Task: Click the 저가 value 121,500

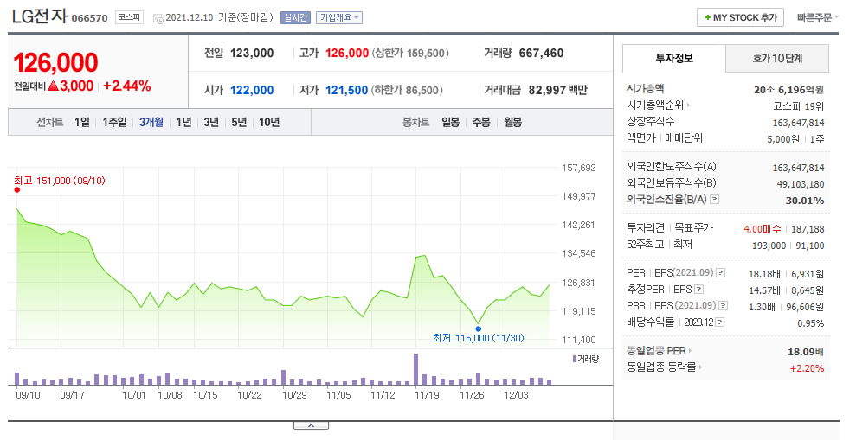Action: (x=347, y=90)
